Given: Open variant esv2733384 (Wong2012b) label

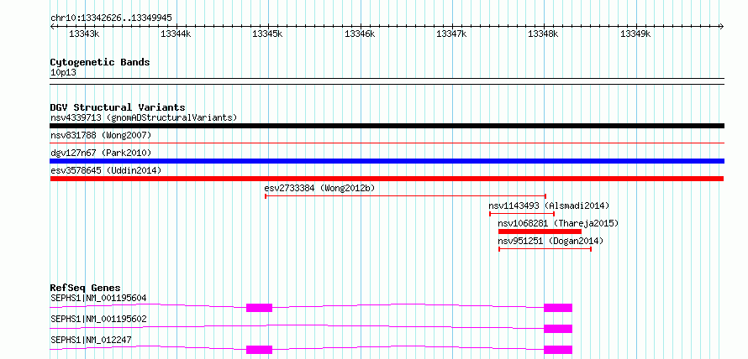Looking at the screenshot, I should (319, 188).
